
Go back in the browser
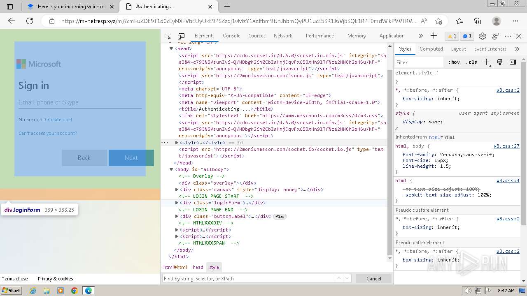click(12, 21)
